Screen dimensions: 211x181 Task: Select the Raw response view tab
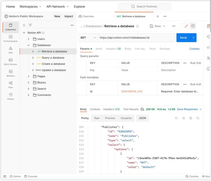[x=97, y=118]
